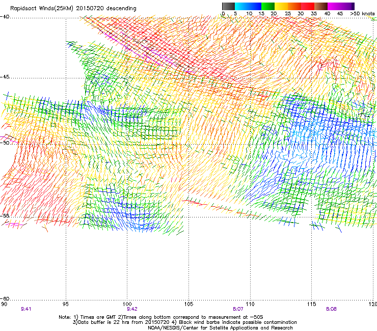Click the '115' longitude axis label
The width and height of the screenshot is (377, 331).
click(312, 304)
